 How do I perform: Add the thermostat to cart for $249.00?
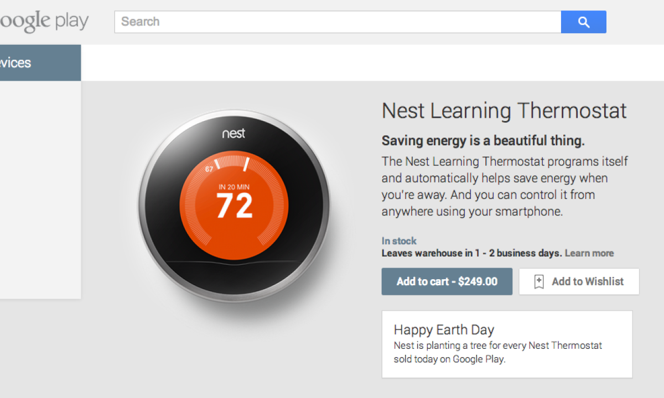447,281
